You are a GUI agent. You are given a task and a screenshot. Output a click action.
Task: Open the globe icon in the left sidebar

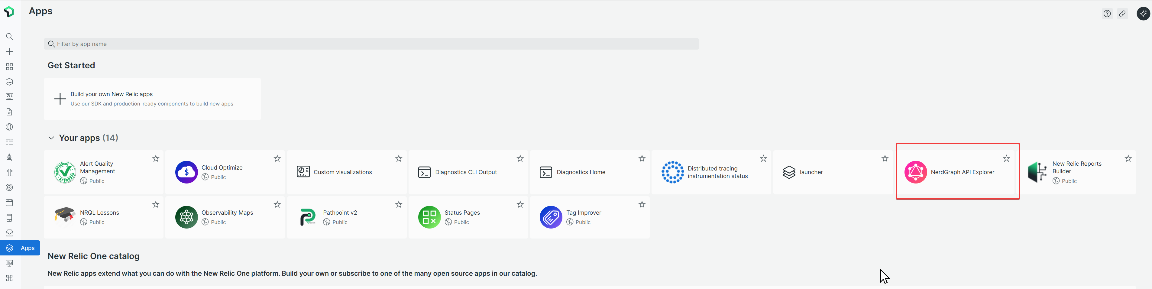[x=9, y=127]
